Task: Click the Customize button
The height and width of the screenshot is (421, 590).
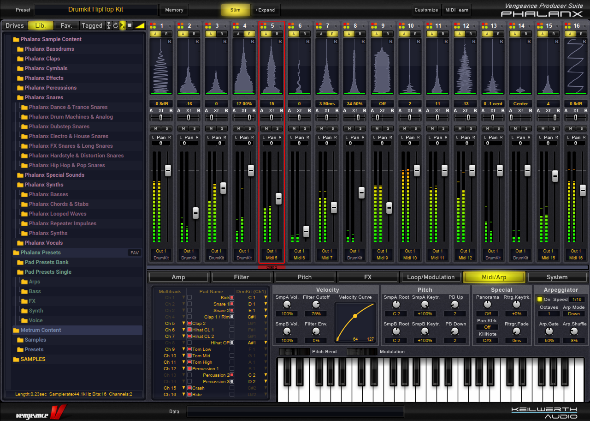Action: point(426,10)
